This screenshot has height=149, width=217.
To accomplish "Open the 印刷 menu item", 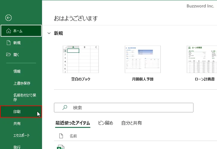I will [21, 112].
